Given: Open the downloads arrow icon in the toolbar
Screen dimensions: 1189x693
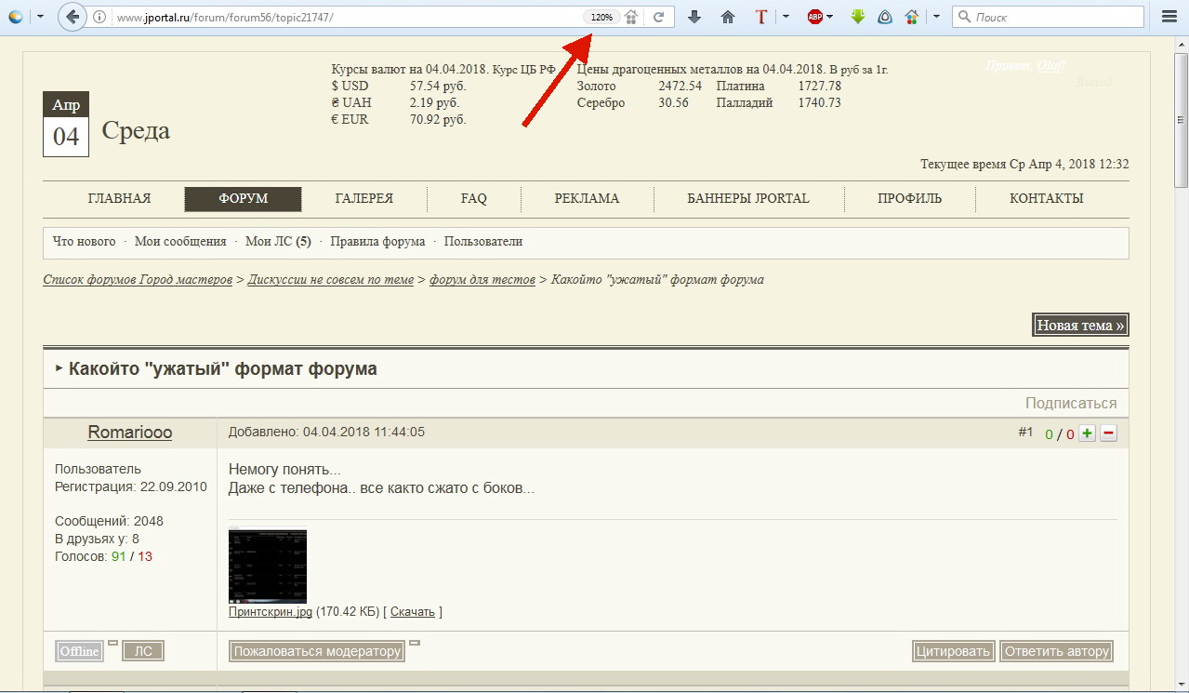Looking at the screenshot, I should (x=694, y=17).
